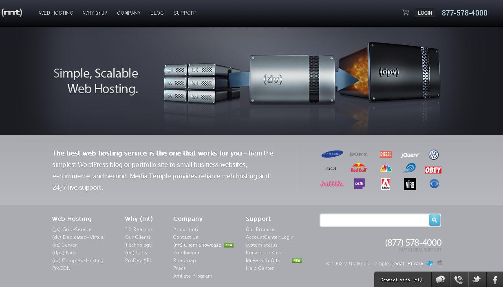Open (mt) Client Showcase link
The height and width of the screenshot is (287, 503).
click(197, 245)
